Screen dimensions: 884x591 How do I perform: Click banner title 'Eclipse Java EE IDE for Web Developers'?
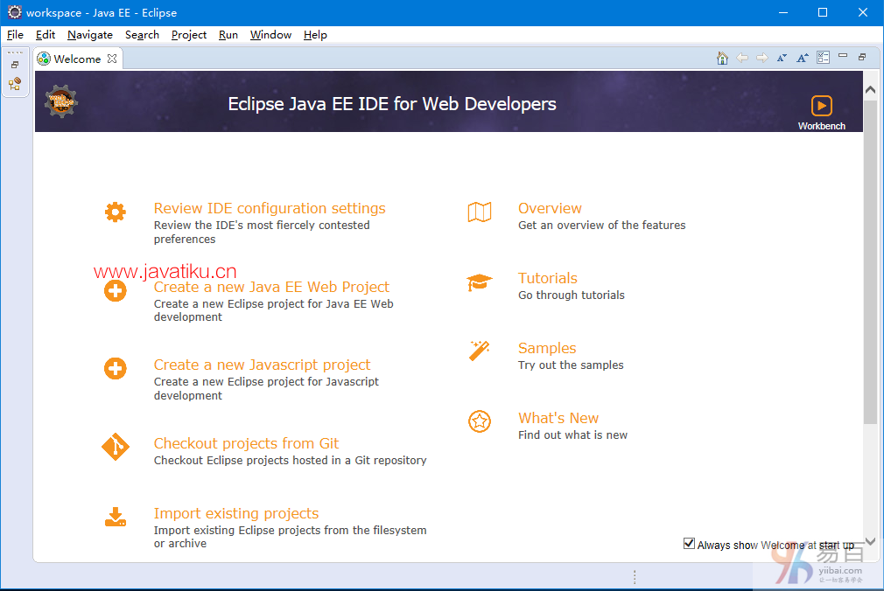[392, 104]
